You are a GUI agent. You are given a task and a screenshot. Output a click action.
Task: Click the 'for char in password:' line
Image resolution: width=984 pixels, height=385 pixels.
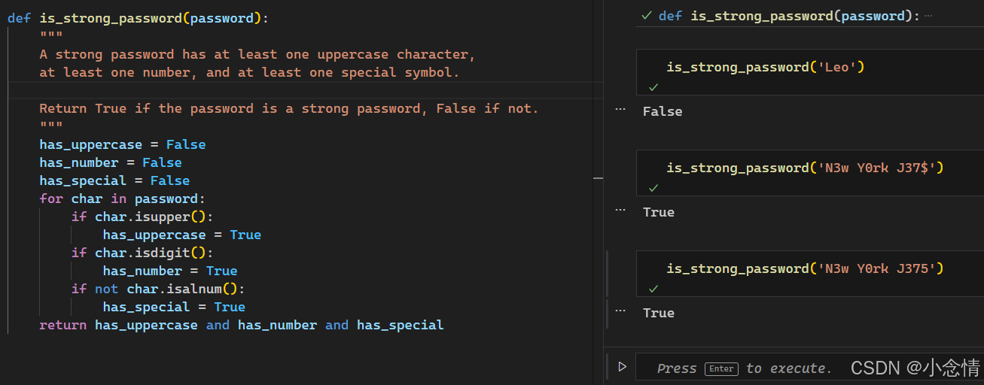coord(123,199)
